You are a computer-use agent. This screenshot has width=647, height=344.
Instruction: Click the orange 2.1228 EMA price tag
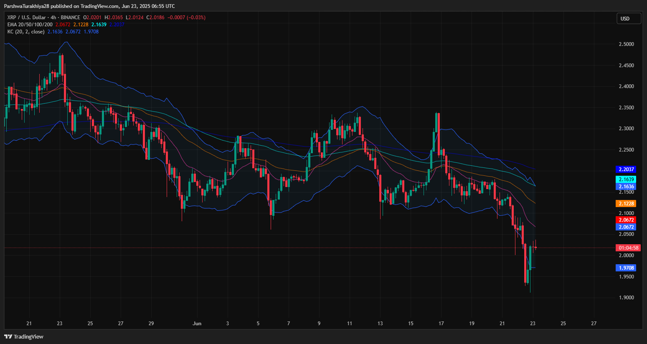(x=626, y=204)
